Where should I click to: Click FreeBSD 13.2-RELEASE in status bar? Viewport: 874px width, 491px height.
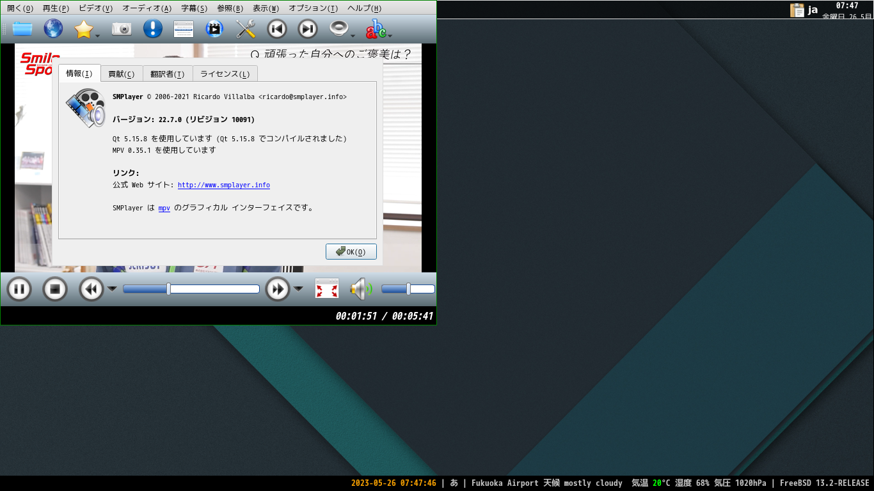click(x=825, y=483)
